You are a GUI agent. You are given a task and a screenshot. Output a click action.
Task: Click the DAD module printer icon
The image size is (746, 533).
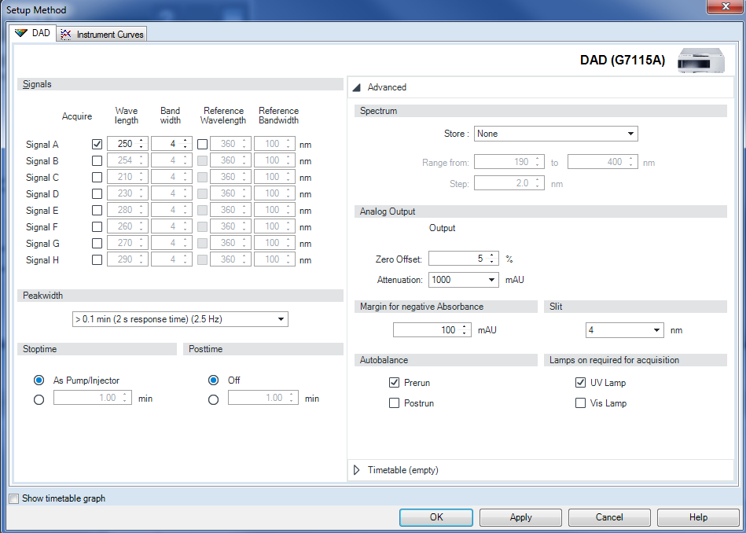point(700,60)
